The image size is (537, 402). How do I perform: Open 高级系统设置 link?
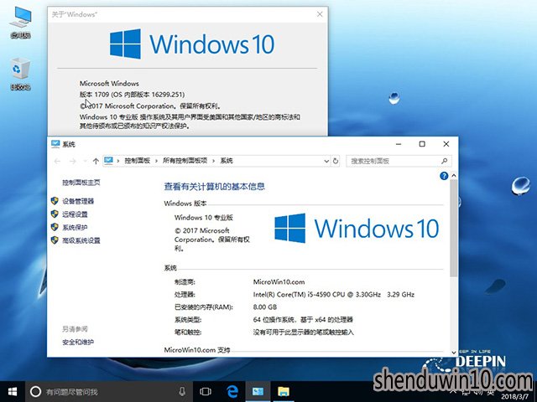pyautogui.click(x=81, y=240)
